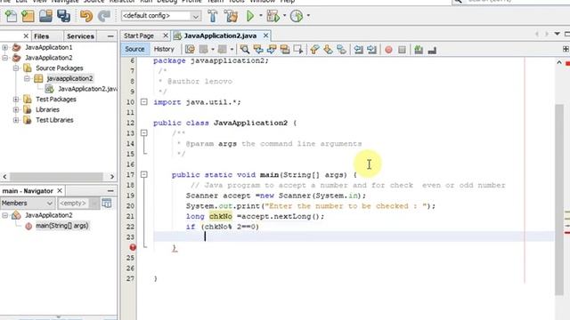Toggle bookmark on current line
Image resolution: width=570 pixels, height=320 pixels.
click(x=341, y=50)
